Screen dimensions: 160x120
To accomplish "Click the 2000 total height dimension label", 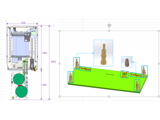I will click(x=53, y=62).
